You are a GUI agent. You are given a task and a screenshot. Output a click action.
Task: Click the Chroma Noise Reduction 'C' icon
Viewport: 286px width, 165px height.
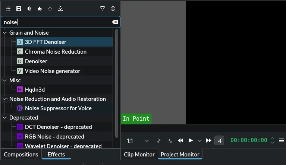[x=20, y=52]
